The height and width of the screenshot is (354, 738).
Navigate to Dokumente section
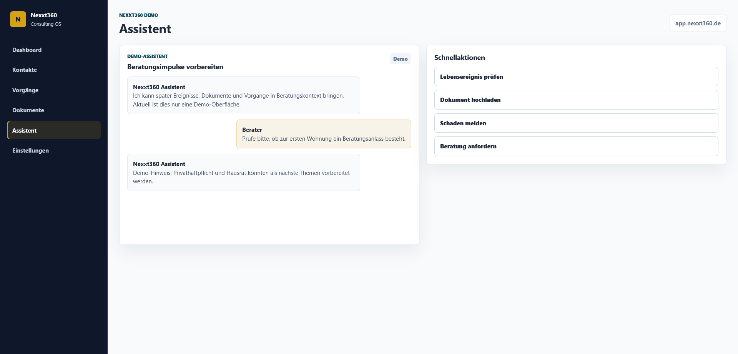[x=54, y=110]
